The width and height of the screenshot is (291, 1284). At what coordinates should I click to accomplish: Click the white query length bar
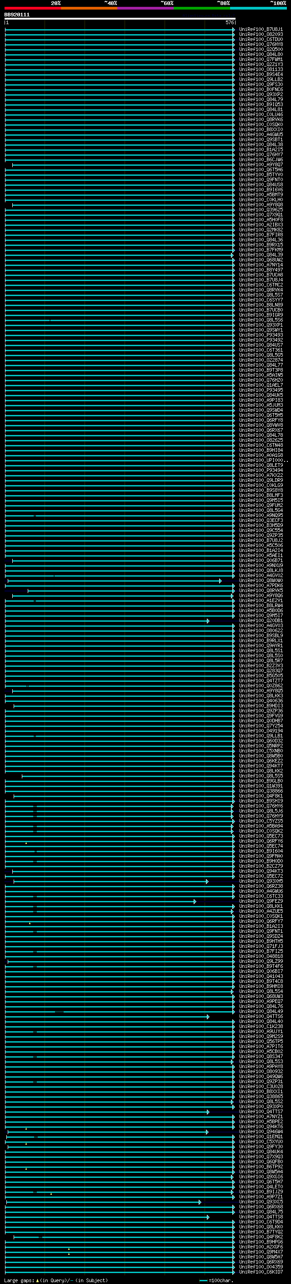coord(120,19)
